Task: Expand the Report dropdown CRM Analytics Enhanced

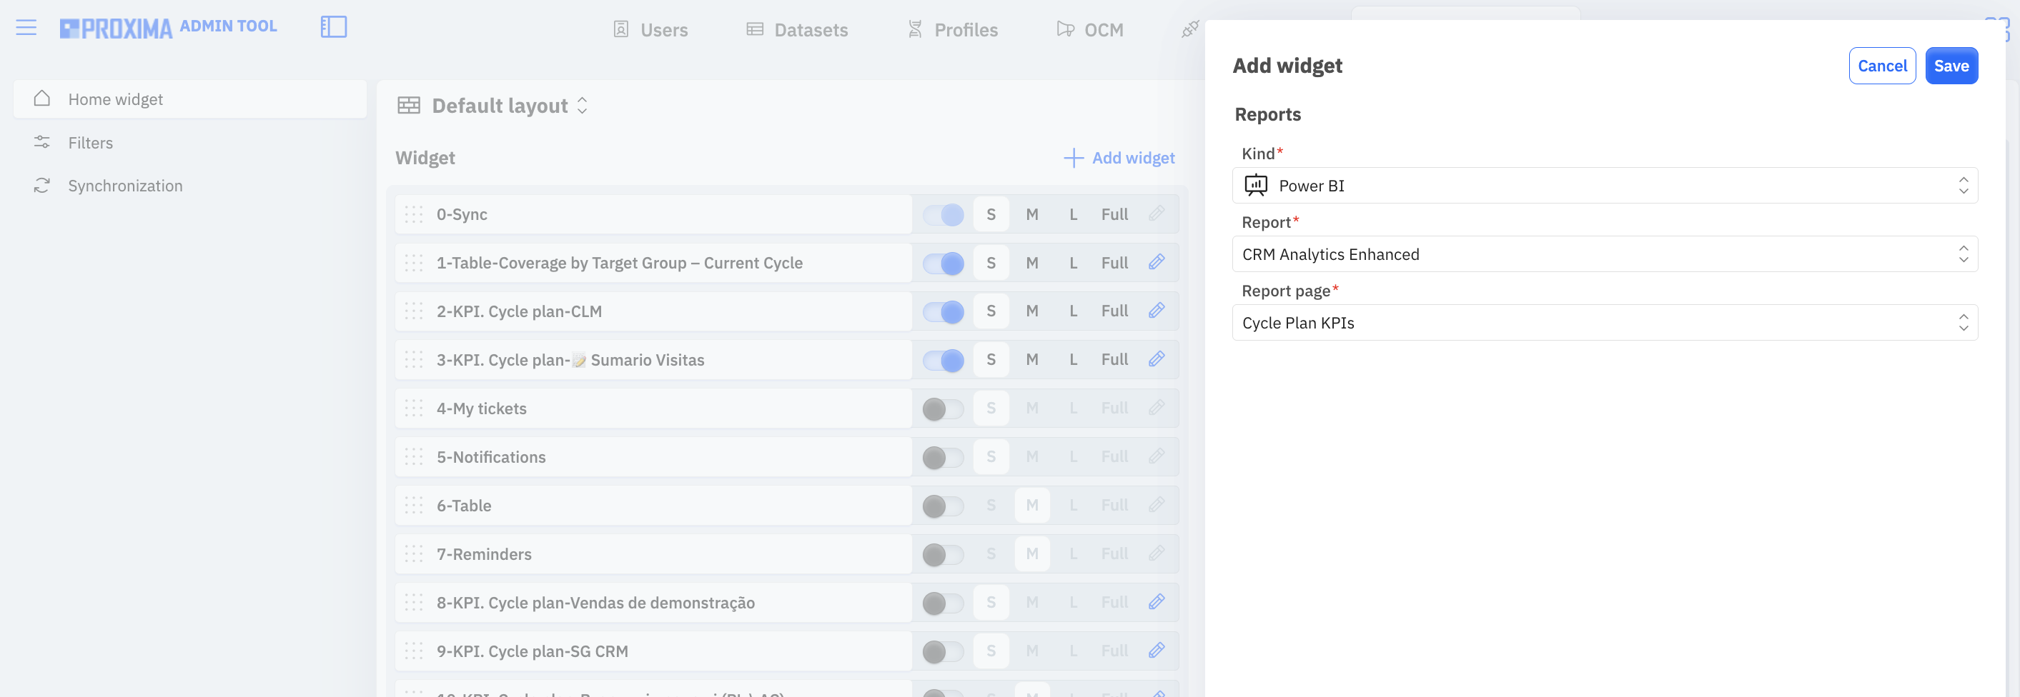Action: coord(1605,254)
